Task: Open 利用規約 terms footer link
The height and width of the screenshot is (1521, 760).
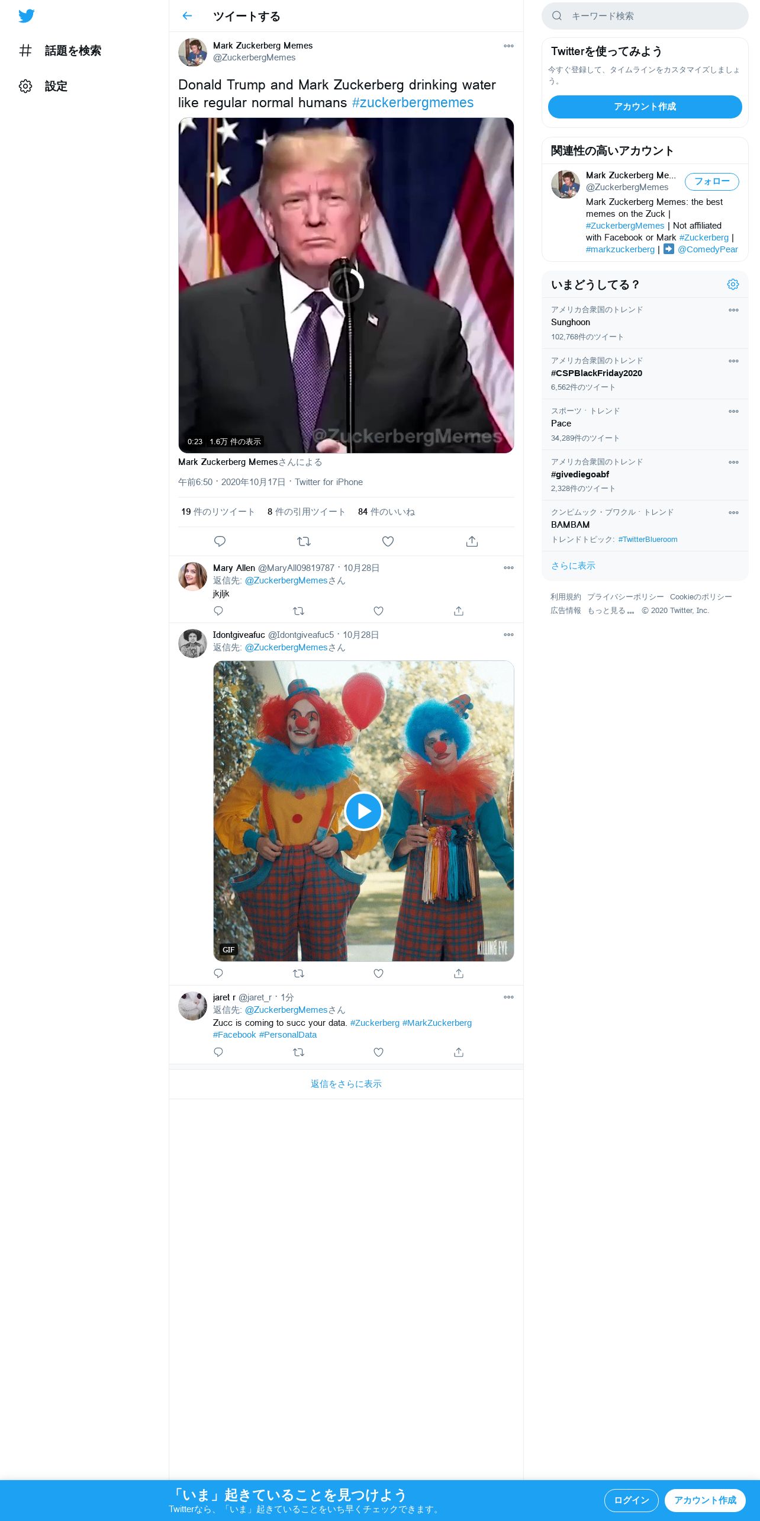Action: [x=566, y=597]
